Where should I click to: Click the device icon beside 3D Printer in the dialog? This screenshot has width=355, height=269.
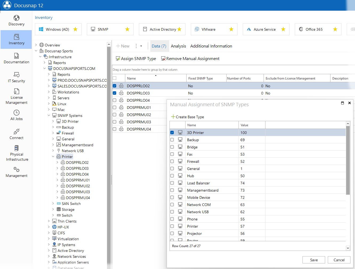pyautogui.click(x=180, y=133)
